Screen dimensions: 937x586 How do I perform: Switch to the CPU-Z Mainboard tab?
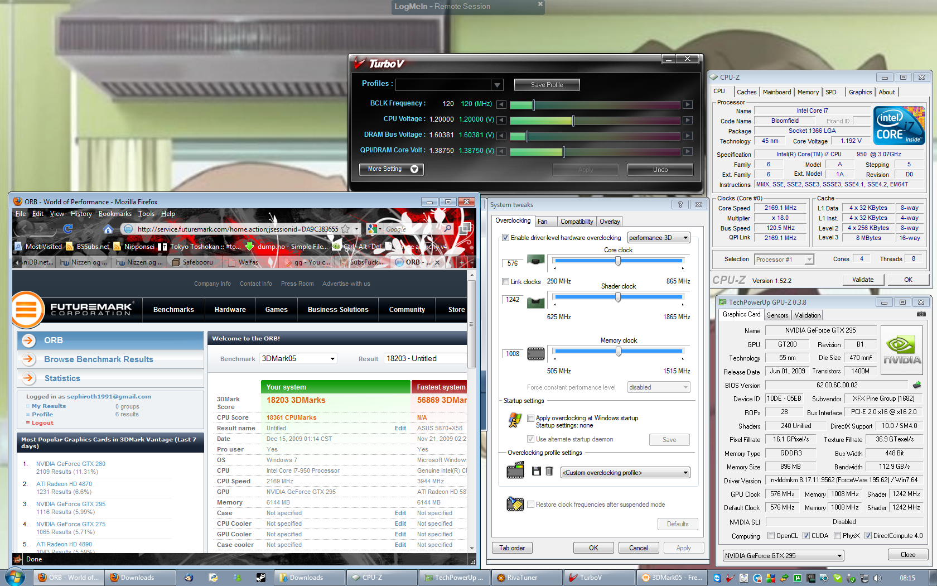tap(777, 92)
